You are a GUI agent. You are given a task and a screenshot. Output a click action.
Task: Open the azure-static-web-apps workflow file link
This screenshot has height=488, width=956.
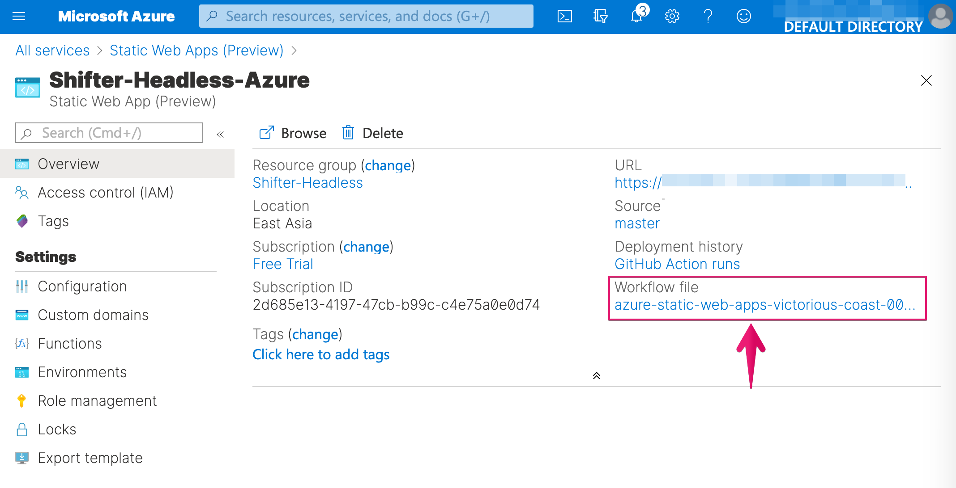pos(765,305)
